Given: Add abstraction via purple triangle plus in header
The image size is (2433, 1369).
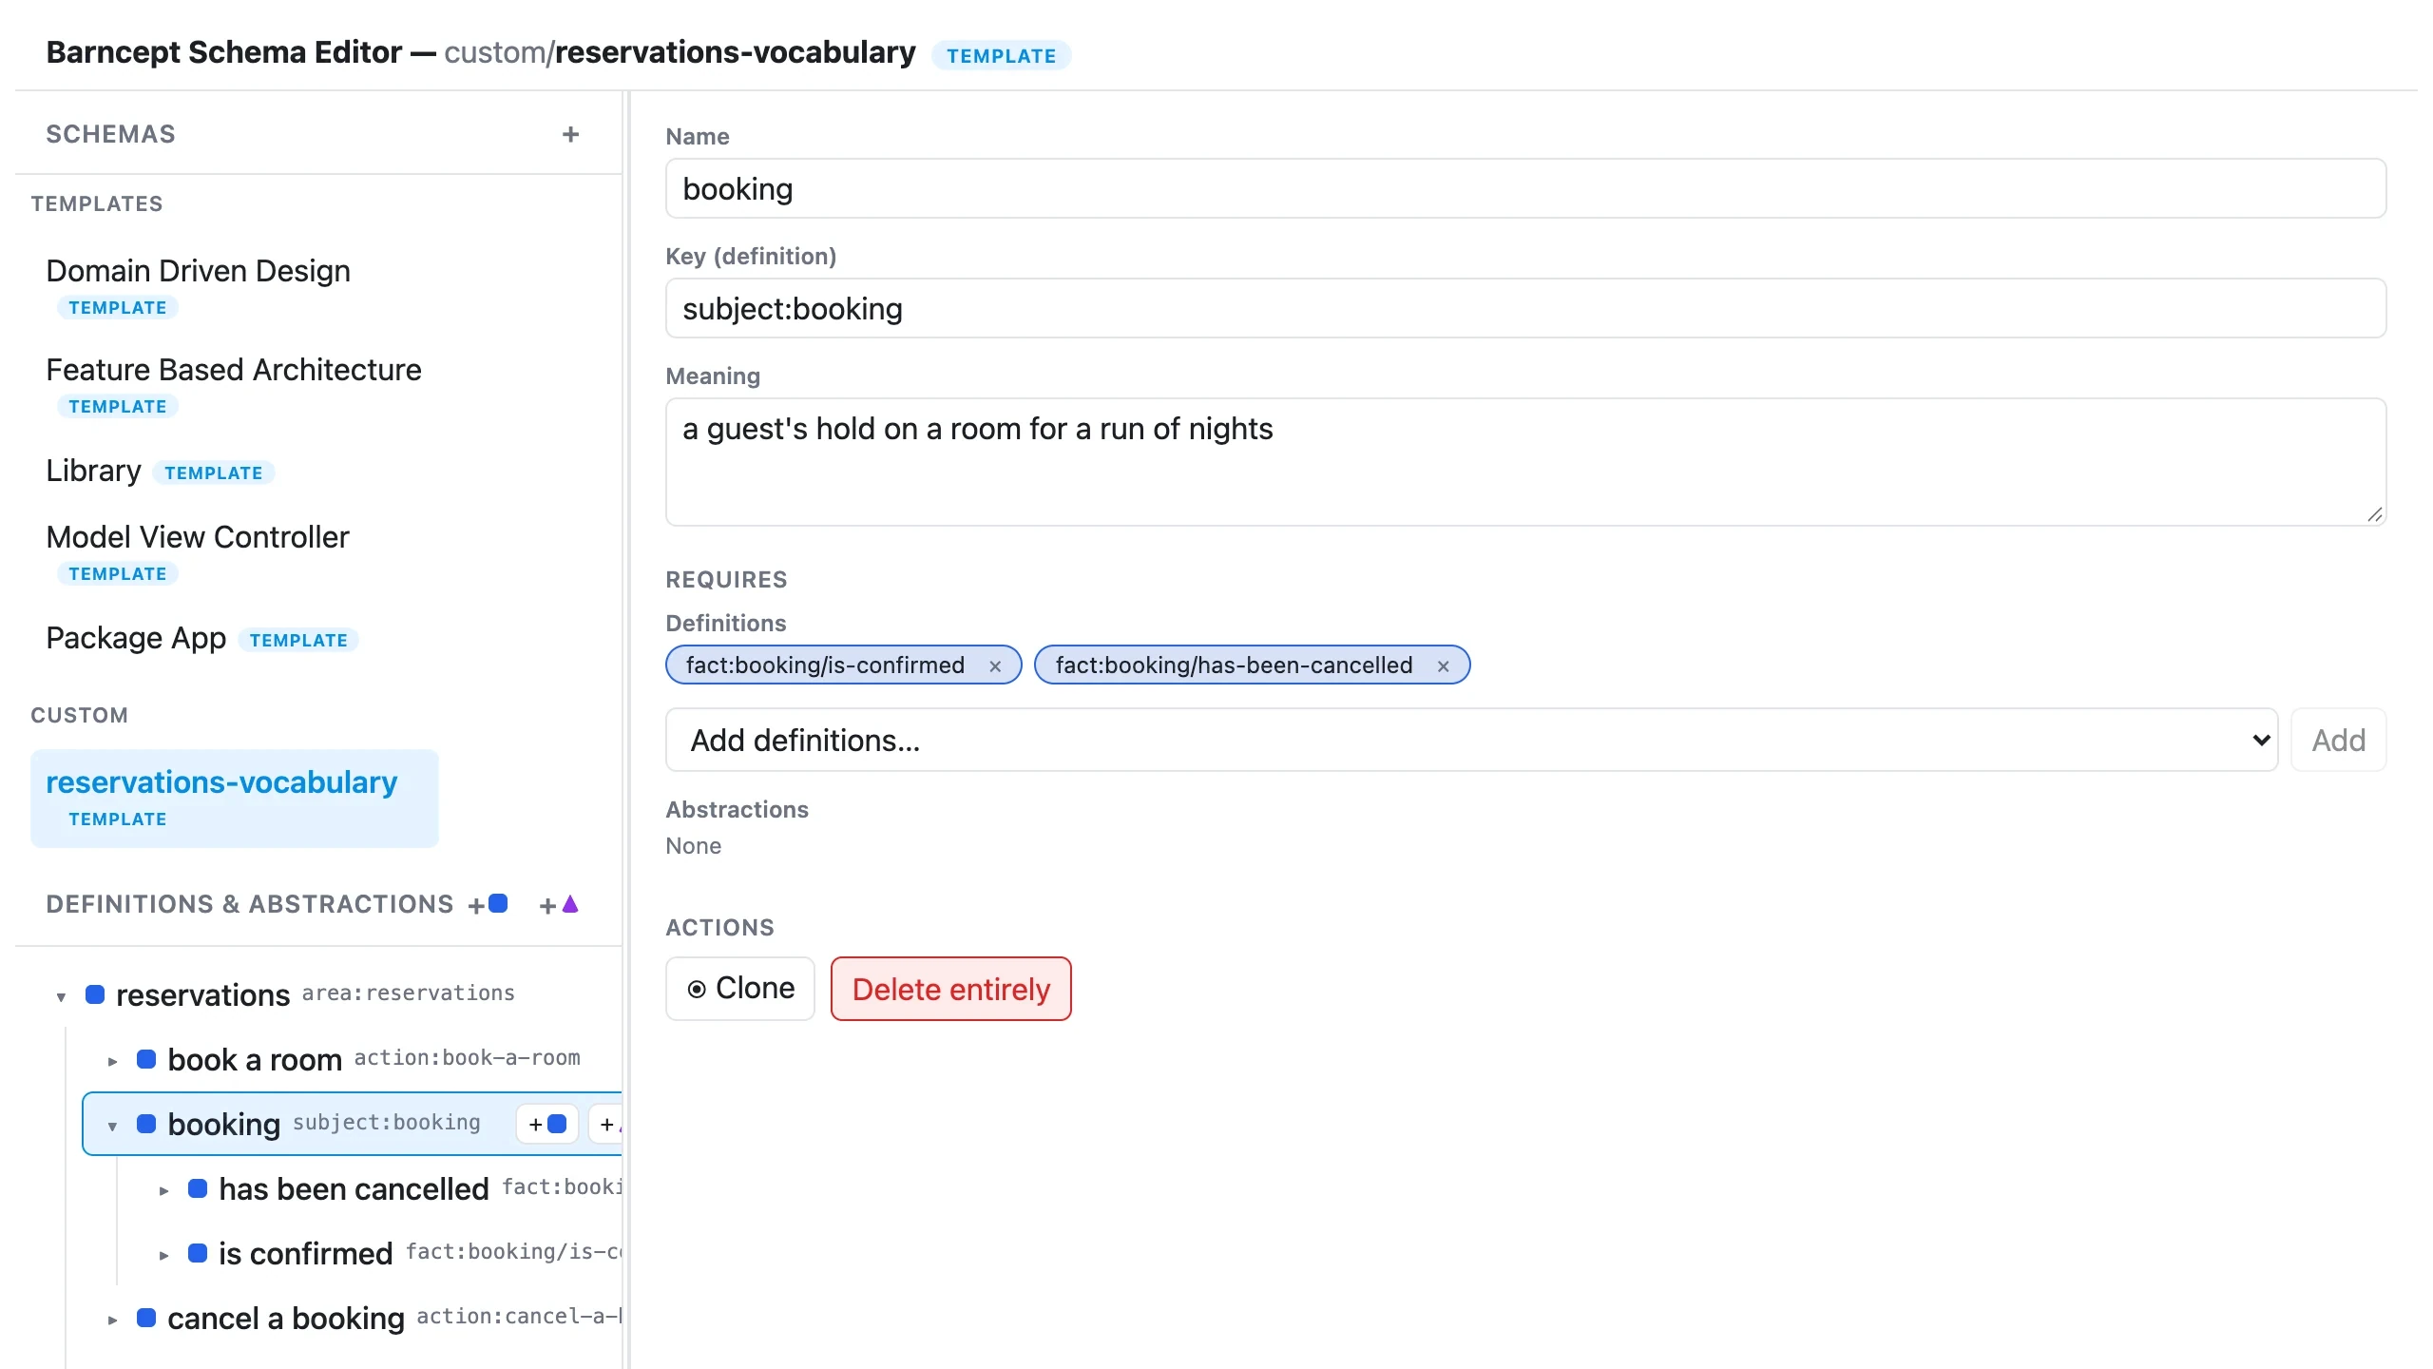Looking at the screenshot, I should click(x=559, y=904).
